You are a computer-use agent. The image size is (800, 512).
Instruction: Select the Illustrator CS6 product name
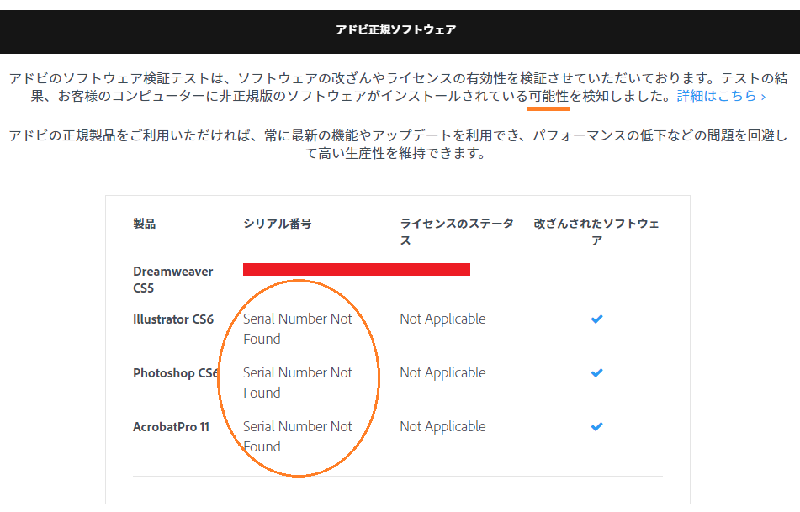[172, 319]
